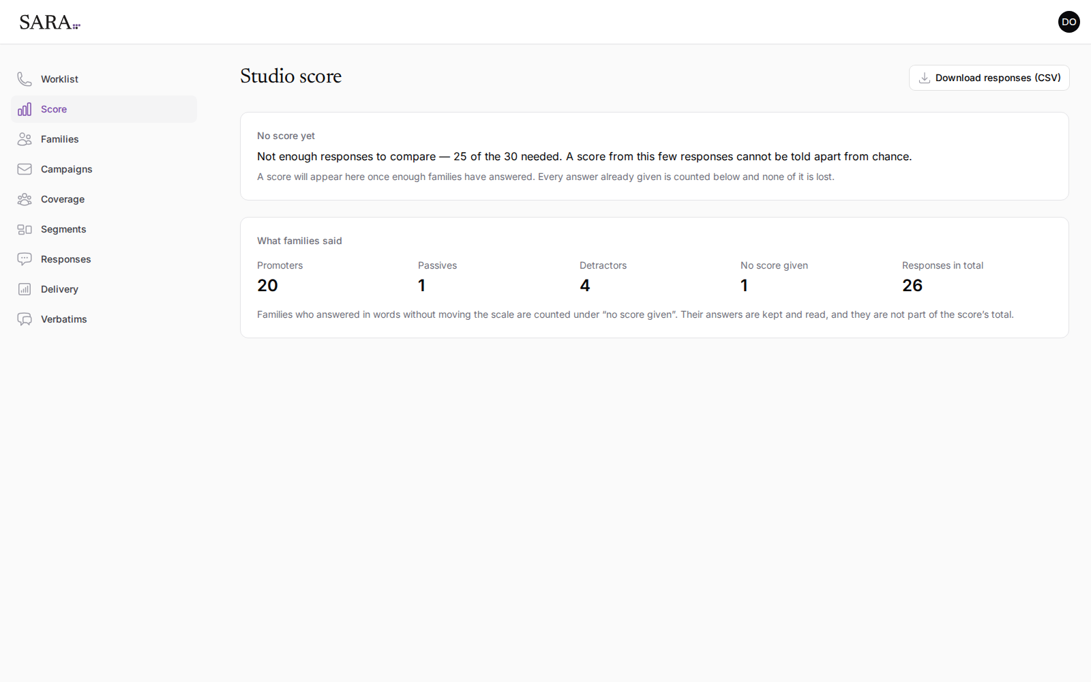Open the Delivery page link
The width and height of the screenshot is (1091, 682).
104,289
